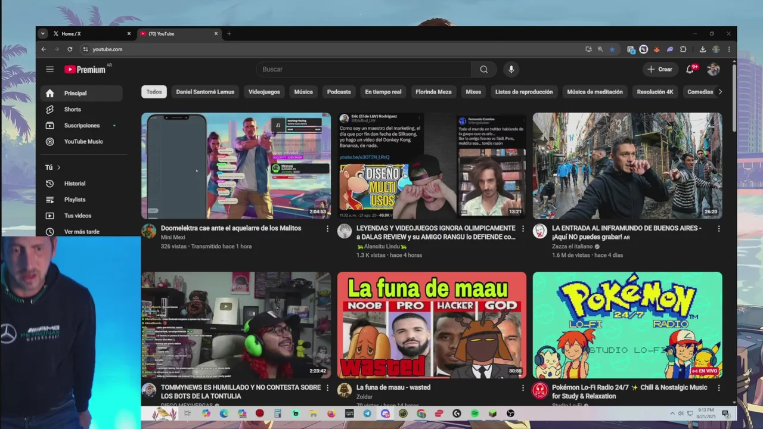The width and height of the screenshot is (763, 429).
Task: Click the blue bookmark star
Action: point(612,49)
